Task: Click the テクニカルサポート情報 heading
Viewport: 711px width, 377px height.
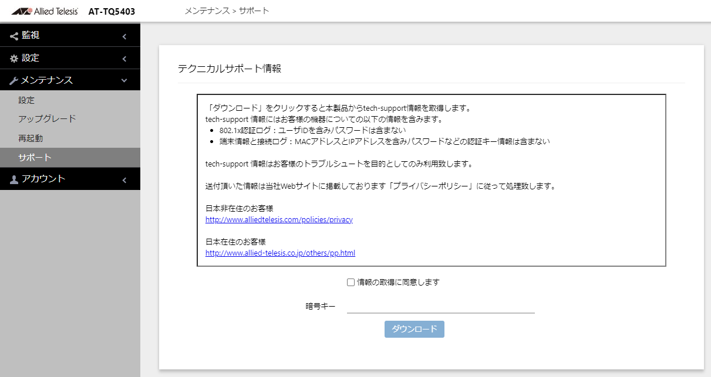Action: [230, 69]
